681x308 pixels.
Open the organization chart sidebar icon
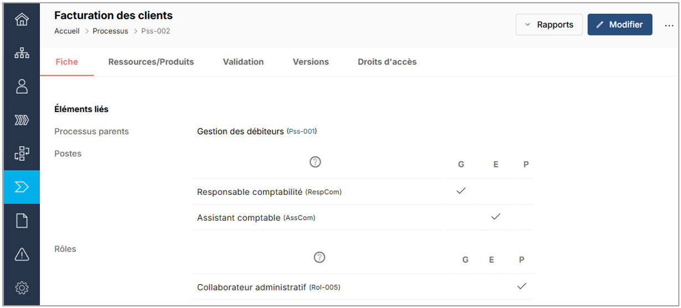22,54
